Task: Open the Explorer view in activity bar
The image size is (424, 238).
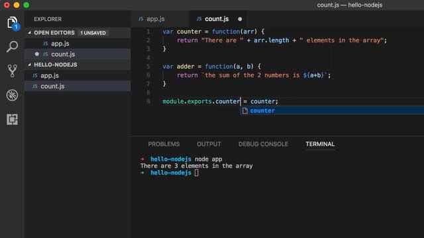Action: click(x=13, y=23)
